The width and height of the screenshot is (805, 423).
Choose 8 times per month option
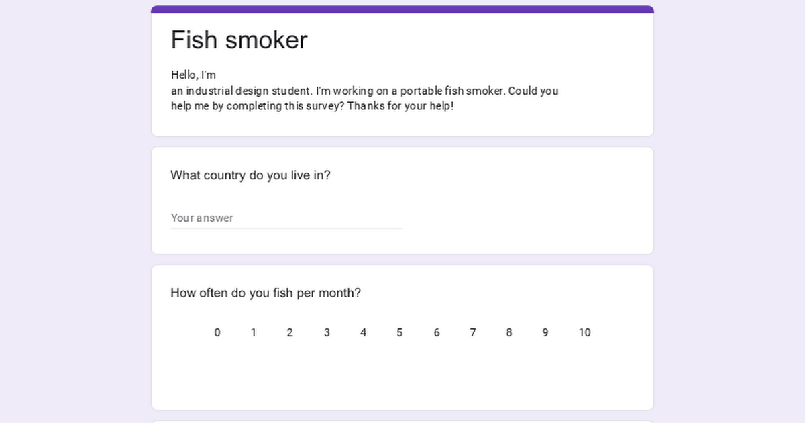pos(509,333)
